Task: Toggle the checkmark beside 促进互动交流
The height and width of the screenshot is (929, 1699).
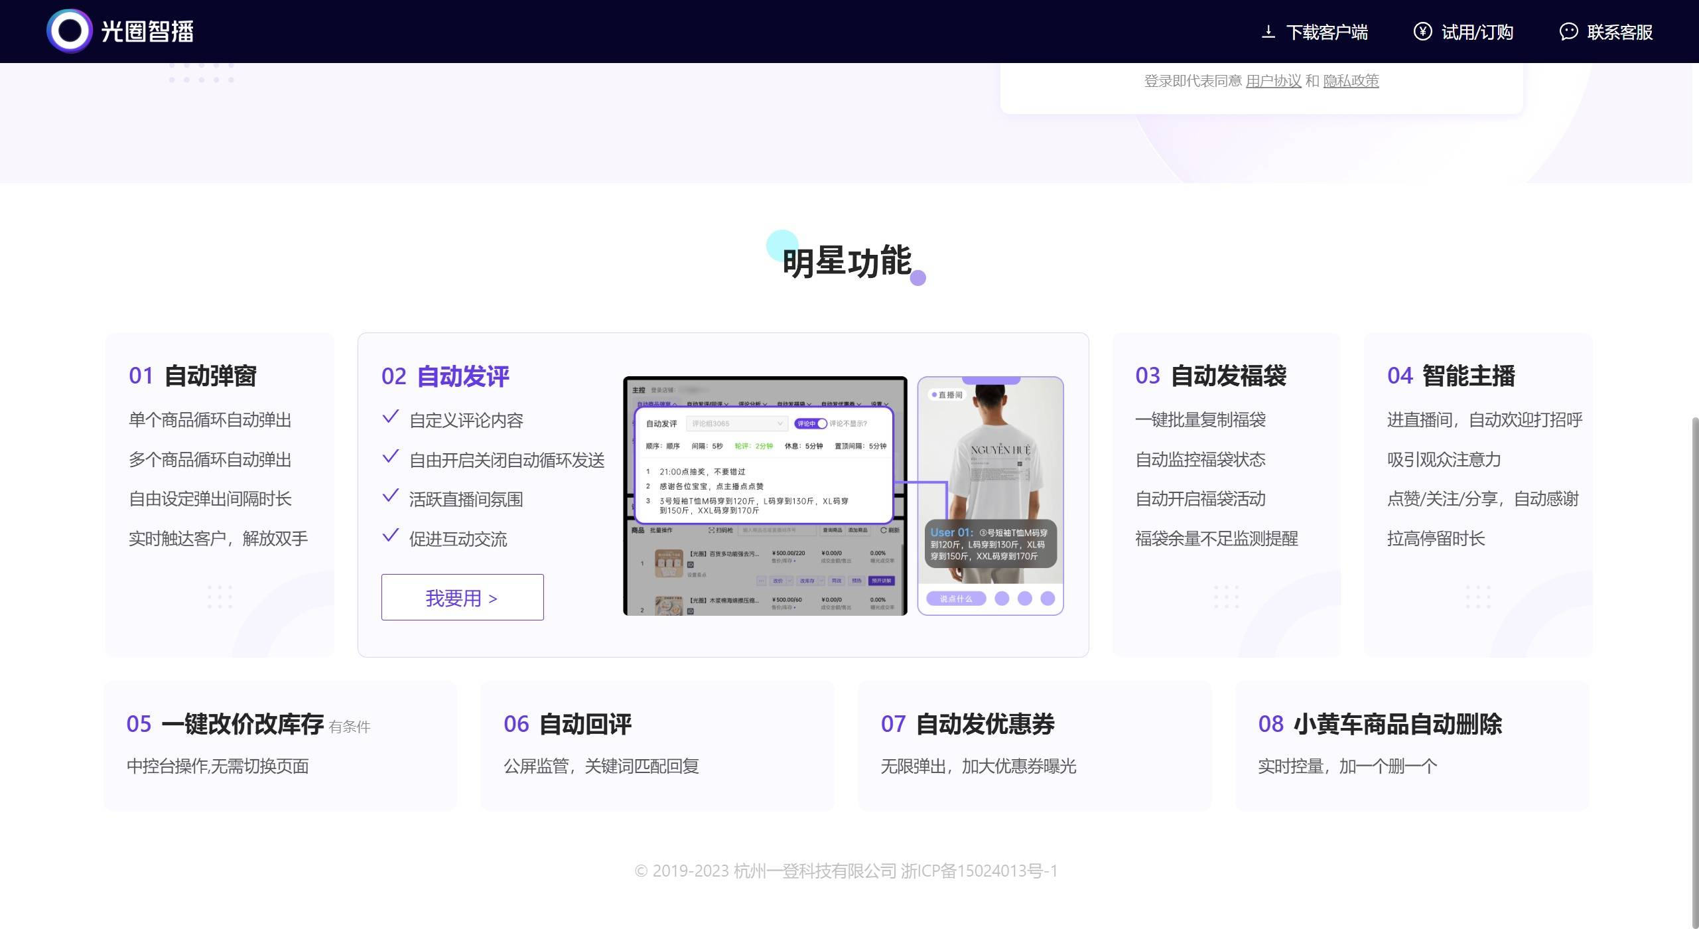Action: pyautogui.click(x=389, y=536)
